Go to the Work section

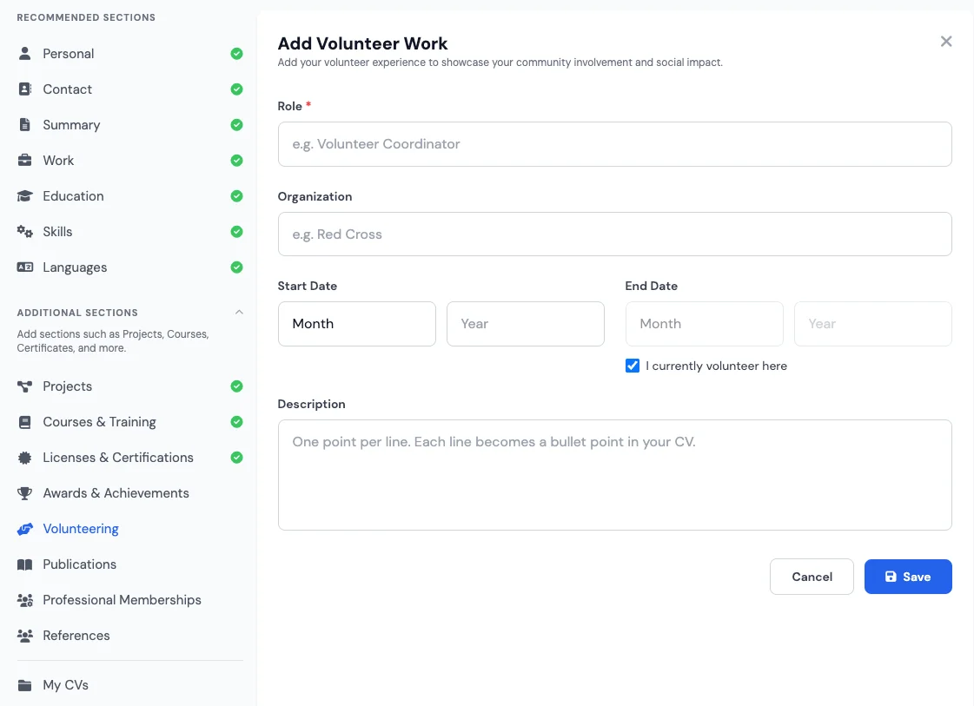(129, 160)
